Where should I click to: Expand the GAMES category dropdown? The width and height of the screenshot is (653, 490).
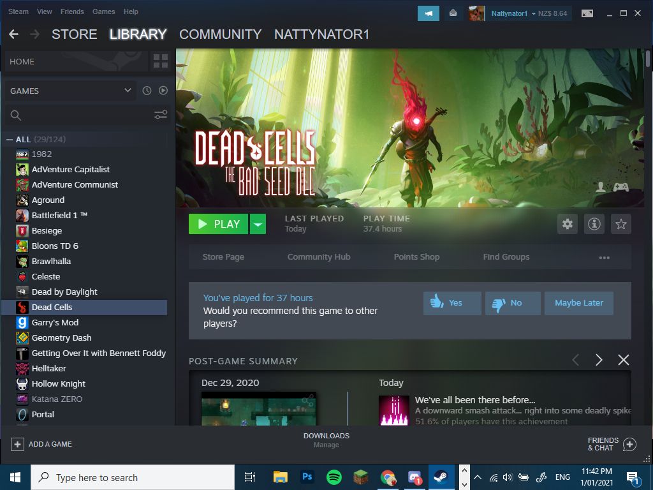pos(128,91)
